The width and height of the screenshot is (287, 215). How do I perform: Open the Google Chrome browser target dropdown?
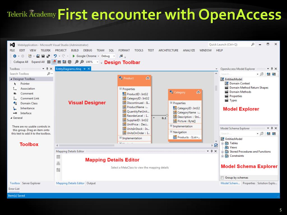98,56
